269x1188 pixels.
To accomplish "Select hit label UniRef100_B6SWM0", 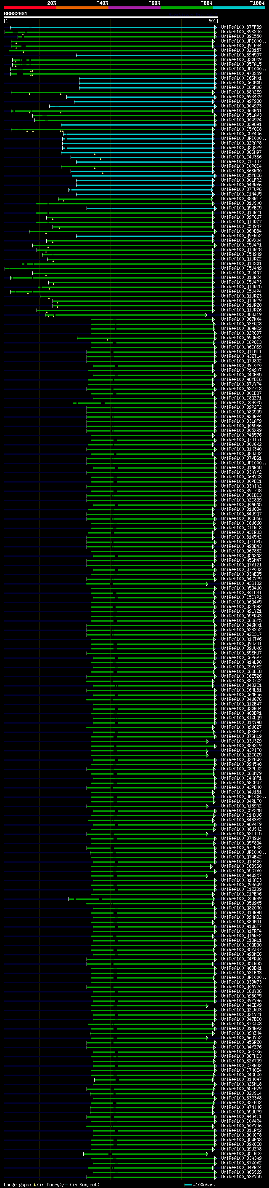I will (x=241, y=171).
